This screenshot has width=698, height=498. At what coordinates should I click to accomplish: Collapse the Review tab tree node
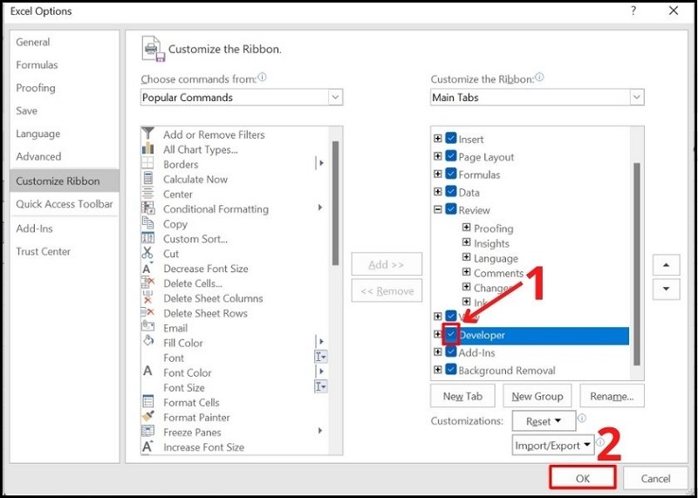click(438, 210)
